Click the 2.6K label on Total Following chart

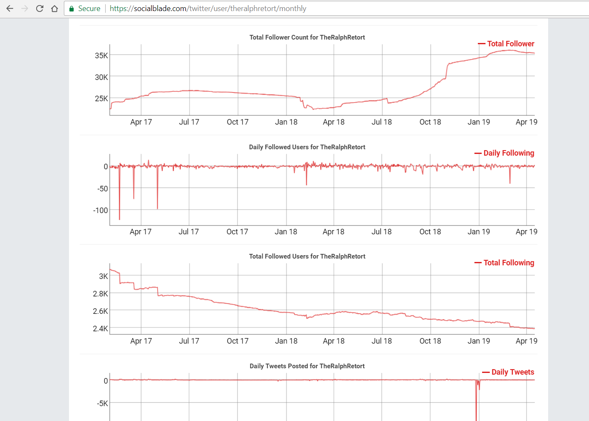(101, 311)
